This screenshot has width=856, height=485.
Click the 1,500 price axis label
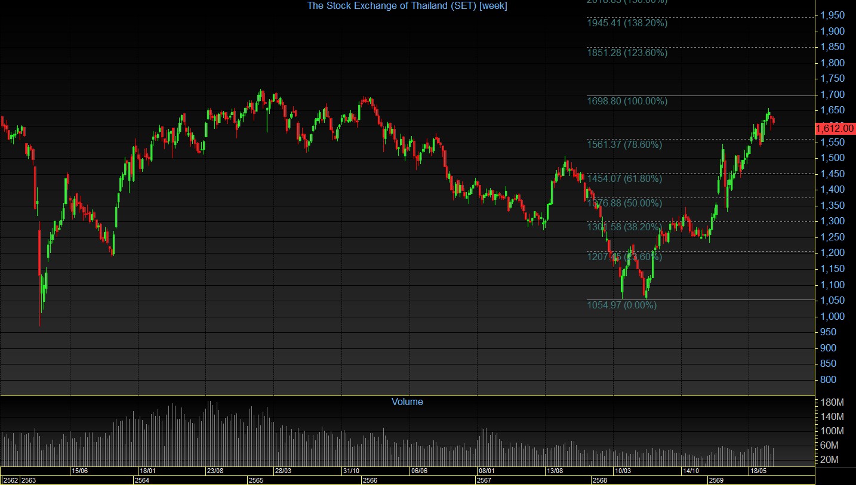832,158
